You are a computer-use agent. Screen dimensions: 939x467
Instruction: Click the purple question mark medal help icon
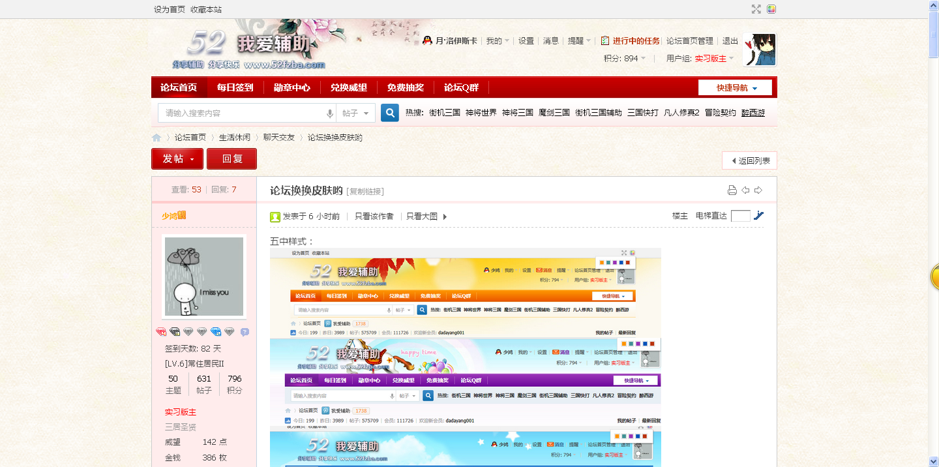pos(245,332)
